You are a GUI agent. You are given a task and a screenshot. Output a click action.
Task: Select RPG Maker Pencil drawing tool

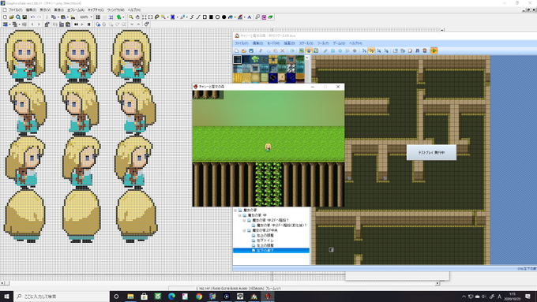point(325,50)
